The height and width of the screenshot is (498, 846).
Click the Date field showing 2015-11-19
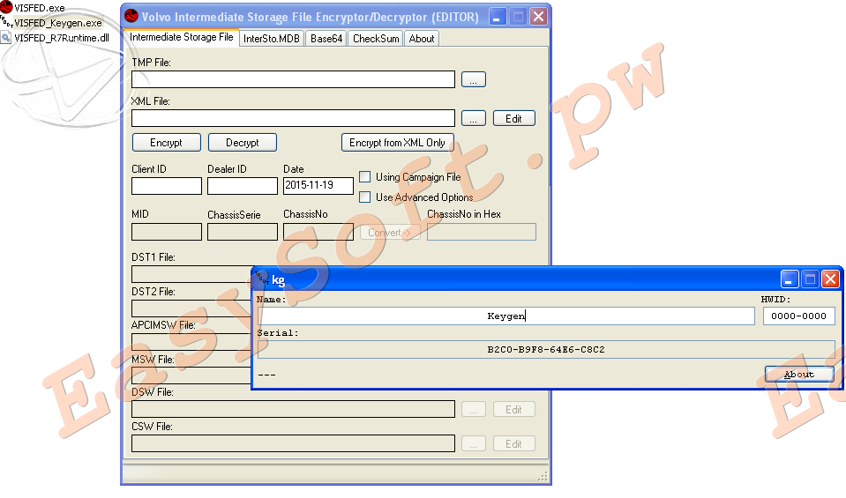[x=318, y=185]
